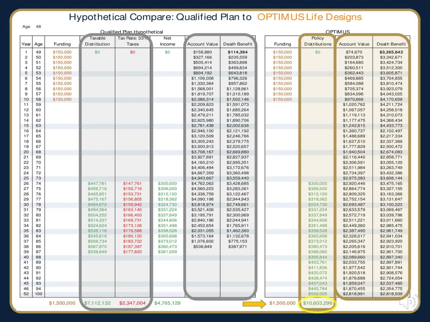The height and width of the screenshot is (322, 430).
Task: Click the policy distribution cell '$437,043'
Action: coord(318,283)
